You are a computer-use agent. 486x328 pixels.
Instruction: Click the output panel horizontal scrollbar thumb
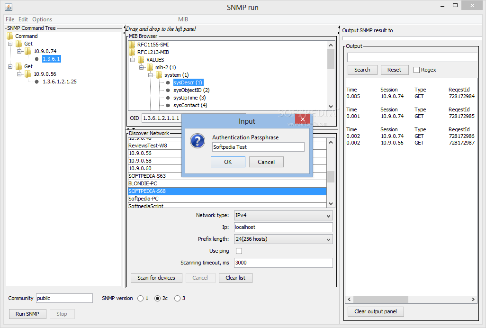[x=381, y=299]
